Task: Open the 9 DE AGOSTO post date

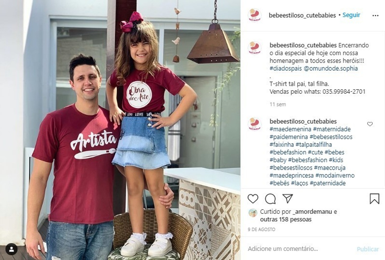Action: (x=261, y=229)
